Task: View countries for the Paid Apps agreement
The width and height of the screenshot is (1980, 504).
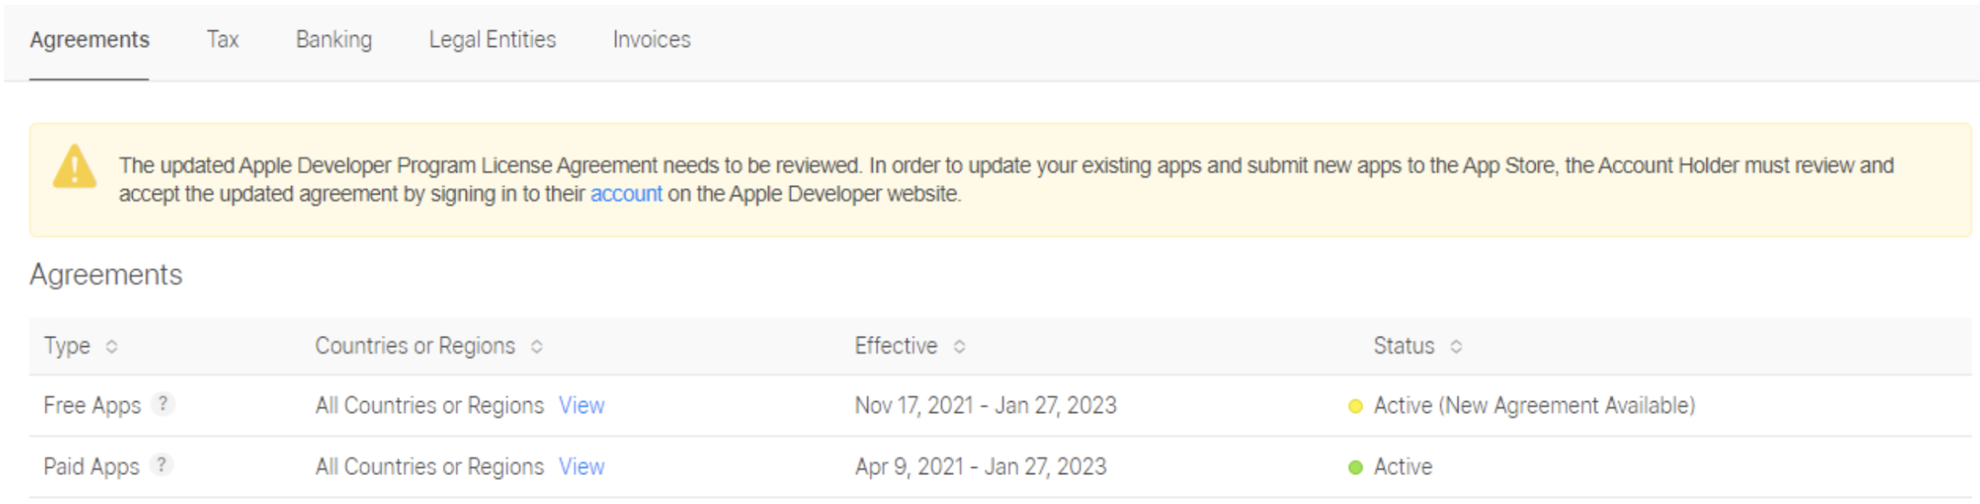Action: (582, 466)
